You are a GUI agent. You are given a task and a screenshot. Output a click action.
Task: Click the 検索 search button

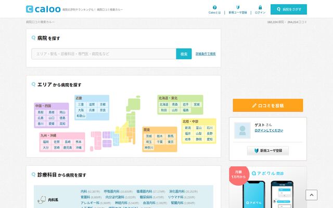tap(184, 54)
